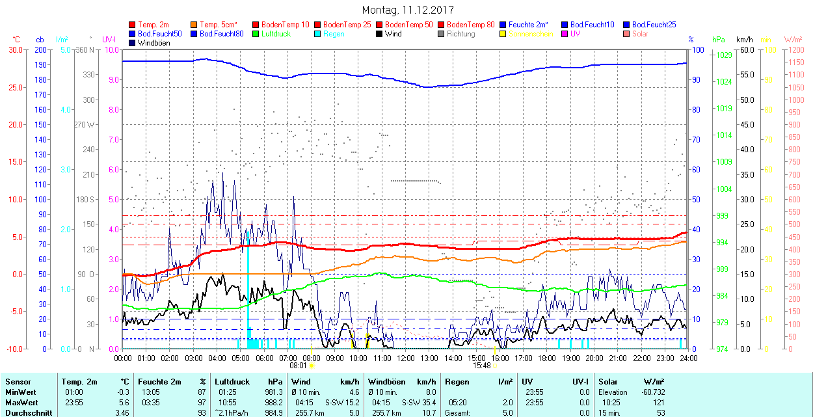Toggle the Feuchte 2m* legend entry
The image size is (813, 417).
click(x=531, y=25)
